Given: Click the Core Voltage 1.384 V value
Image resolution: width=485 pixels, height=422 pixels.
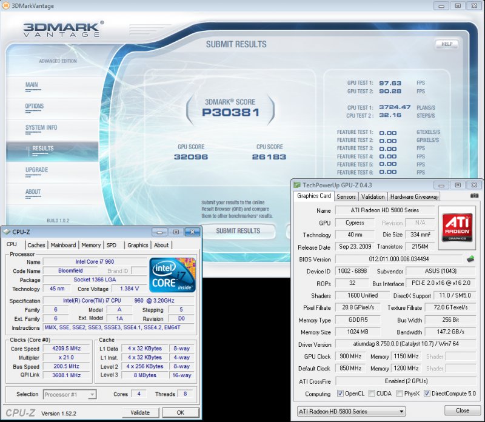Looking at the screenshot, I should pyautogui.click(x=129, y=289).
